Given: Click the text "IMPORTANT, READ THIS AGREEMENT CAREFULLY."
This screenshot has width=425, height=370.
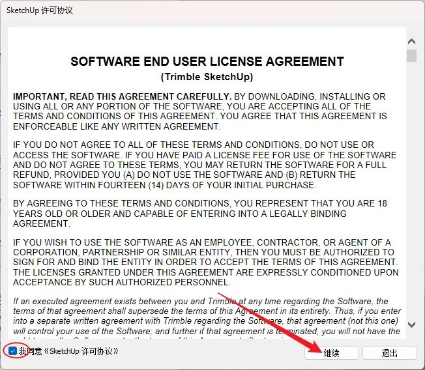Looking at the screenshot, I should (x=123, y=96).
